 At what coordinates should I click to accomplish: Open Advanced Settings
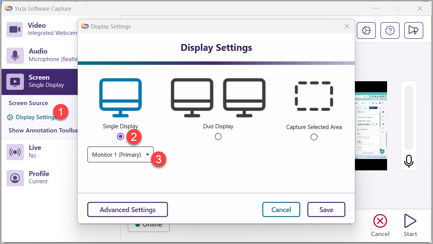pos(128,209)
